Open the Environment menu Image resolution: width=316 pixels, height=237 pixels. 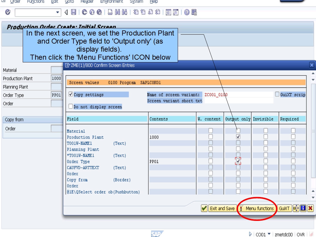(112, 1)
